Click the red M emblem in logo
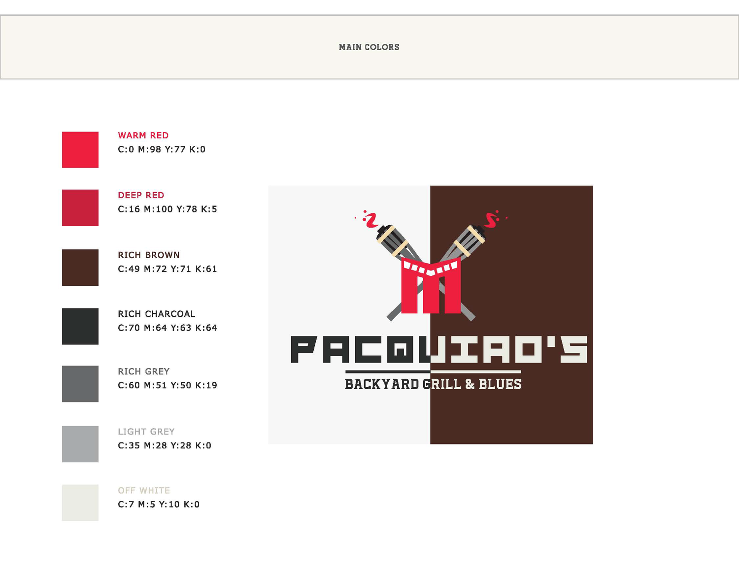This screenshot has height=575, width=739. pos(431,286)
